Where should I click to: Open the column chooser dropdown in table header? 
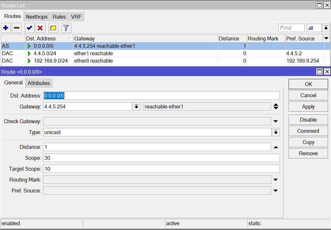click(327, 38)
